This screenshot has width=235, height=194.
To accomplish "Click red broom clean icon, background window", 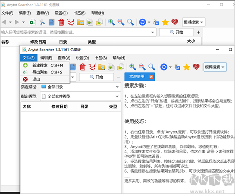I will tap(71, 22).
